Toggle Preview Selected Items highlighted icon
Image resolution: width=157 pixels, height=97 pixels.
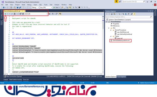tap(134, 14)
